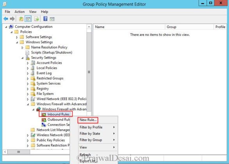Open Filter by State submenu
This screenshot has width=229, height=164.
point(97,134)
